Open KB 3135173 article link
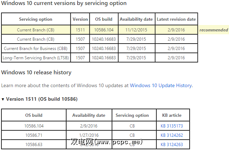Viewport: 229px width, 150px height. pos(171,126)
